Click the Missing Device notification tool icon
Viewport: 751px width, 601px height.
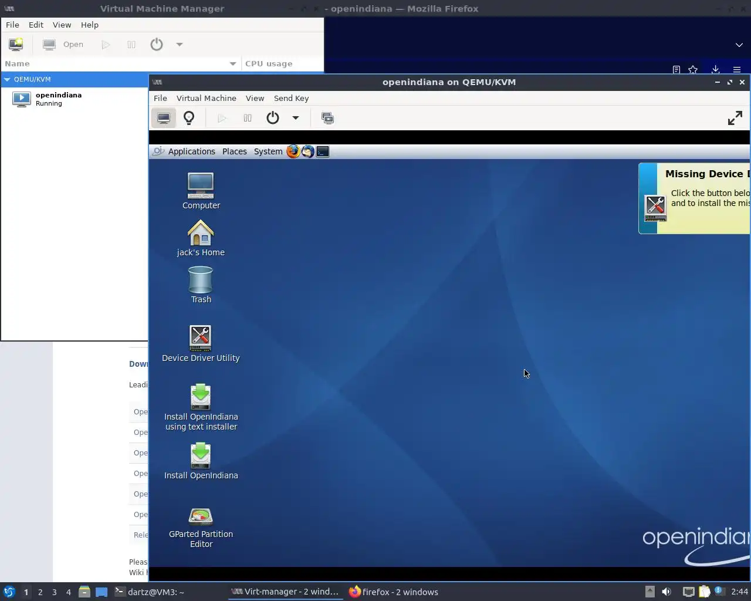tap(655, 208)
